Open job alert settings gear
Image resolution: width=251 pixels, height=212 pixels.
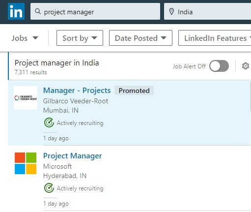(245, 66)
